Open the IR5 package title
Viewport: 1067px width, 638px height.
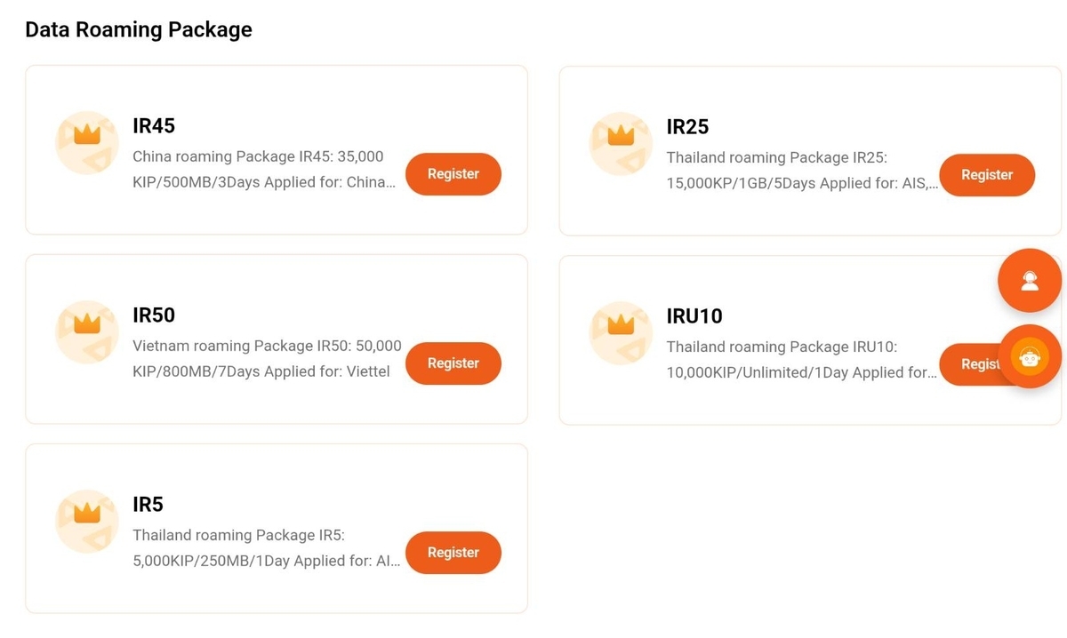(x=148, y=505)
